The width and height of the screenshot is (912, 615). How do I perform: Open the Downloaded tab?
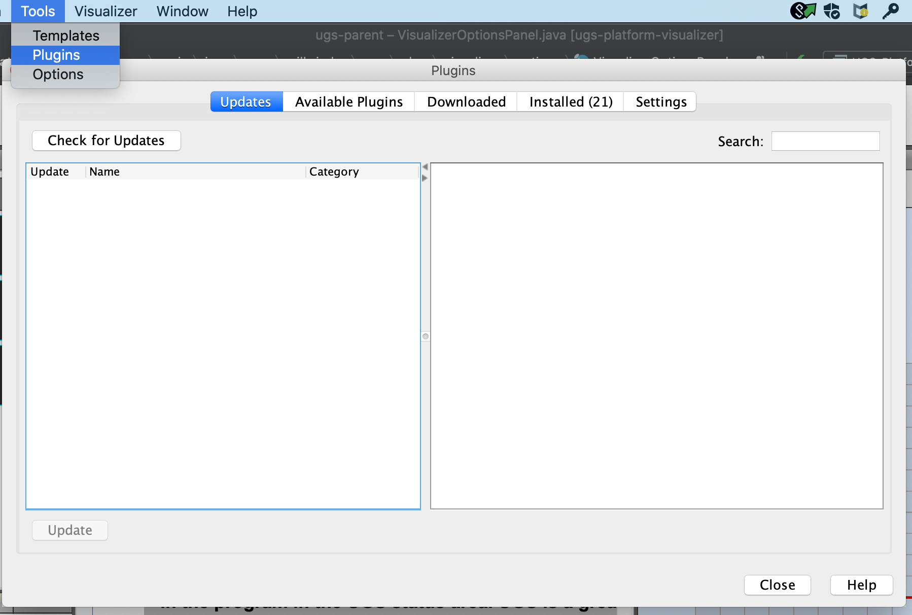[x=466, y=102]
